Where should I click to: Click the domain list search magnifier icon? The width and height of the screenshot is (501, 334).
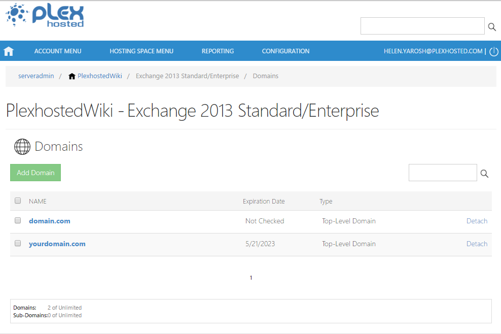[484, 174]
